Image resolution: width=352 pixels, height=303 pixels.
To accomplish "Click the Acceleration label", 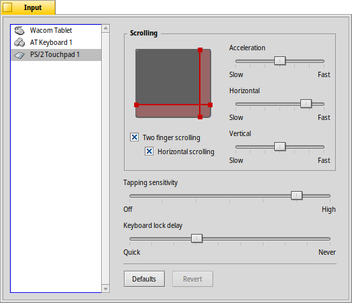I will (x=247, y=48).
